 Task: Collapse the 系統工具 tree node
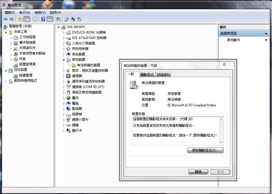coord(6,32)
